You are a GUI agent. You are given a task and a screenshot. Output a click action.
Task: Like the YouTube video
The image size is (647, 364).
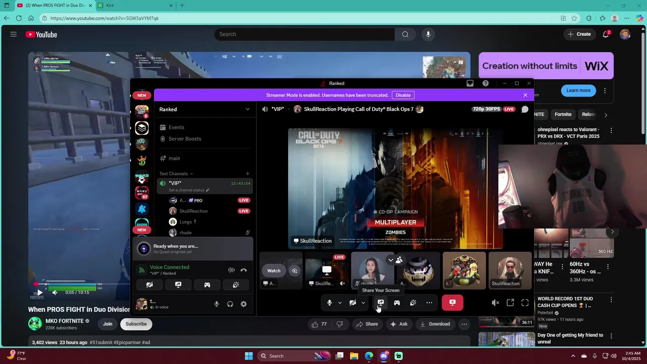[320, 324]
